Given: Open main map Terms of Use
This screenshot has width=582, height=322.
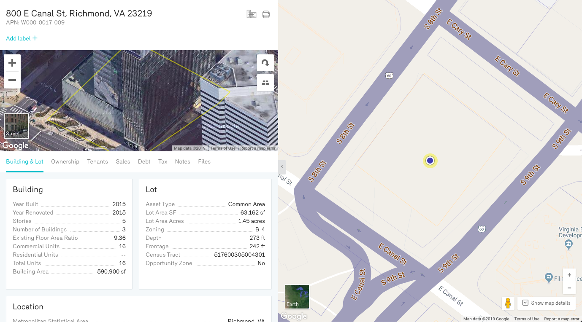Looking at the screenshot, I should point(527,319).
